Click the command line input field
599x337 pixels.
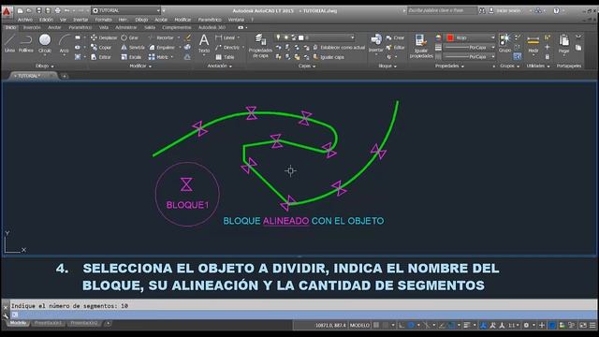[302, 315]
